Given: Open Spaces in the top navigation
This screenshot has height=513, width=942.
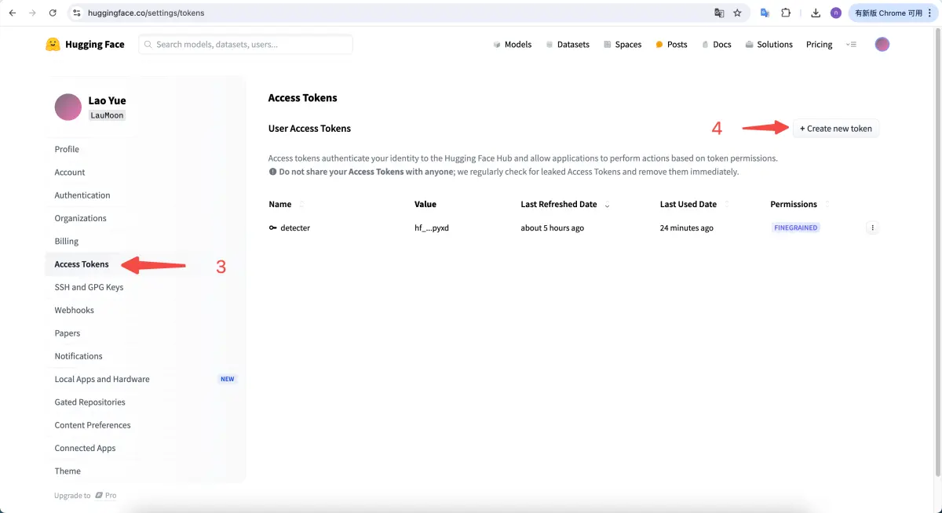Looking at the screenshot, I should (x=623, y=45).
